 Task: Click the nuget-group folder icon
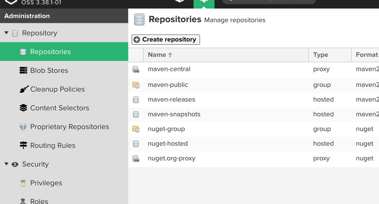(x=136, y=129)
